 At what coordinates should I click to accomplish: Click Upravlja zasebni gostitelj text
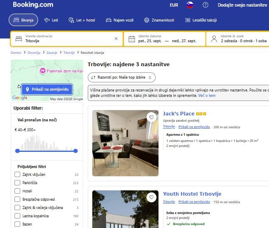tap(181, 120)
